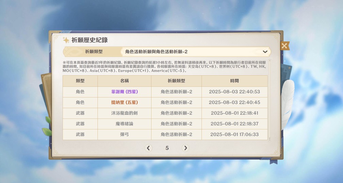Click the star icon beside 祈願歷史紀錄
343x183 pixels.
tap(66, 40)
